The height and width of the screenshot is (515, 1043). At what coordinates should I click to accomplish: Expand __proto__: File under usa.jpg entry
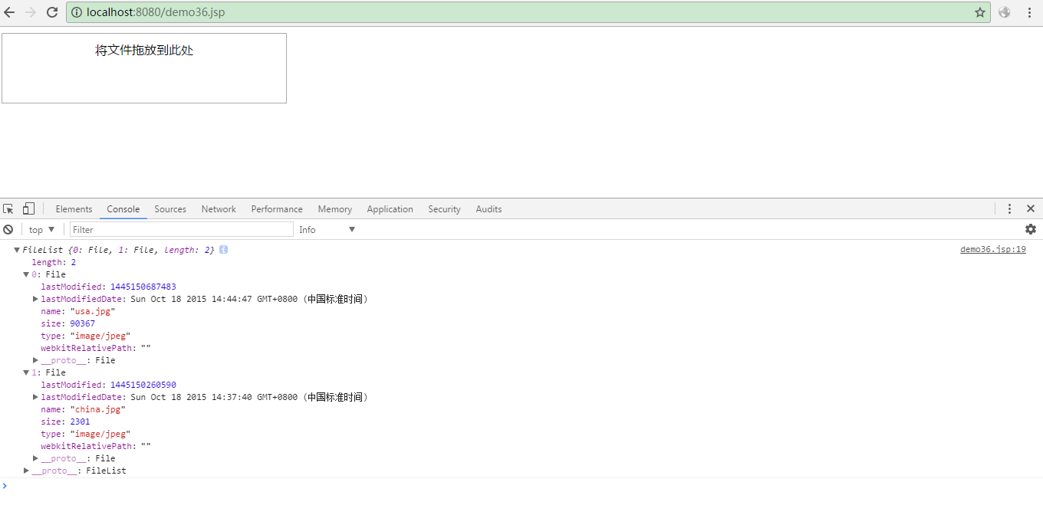[x=35, y=360]
